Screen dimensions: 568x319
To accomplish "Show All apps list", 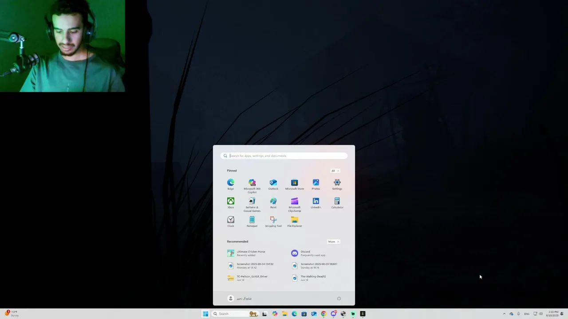I will (335, 171).
